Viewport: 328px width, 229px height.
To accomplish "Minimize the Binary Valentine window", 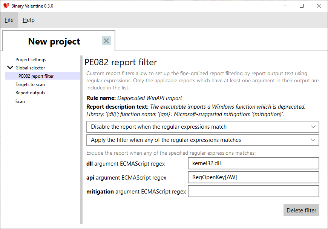I will 285,6.
